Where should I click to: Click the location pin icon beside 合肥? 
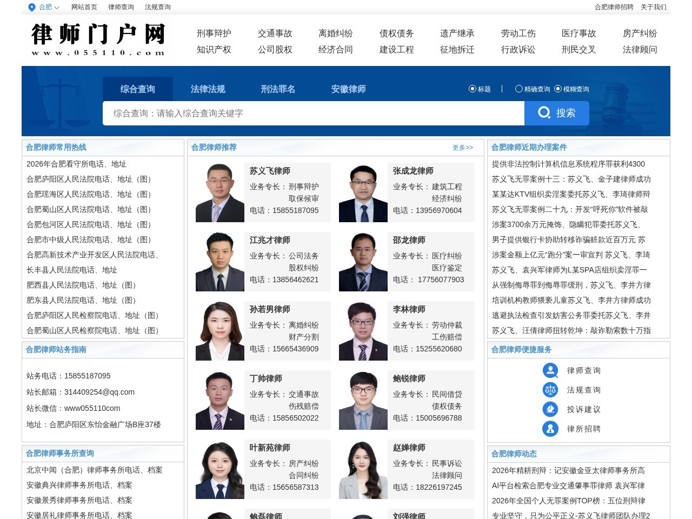point(31,8)
